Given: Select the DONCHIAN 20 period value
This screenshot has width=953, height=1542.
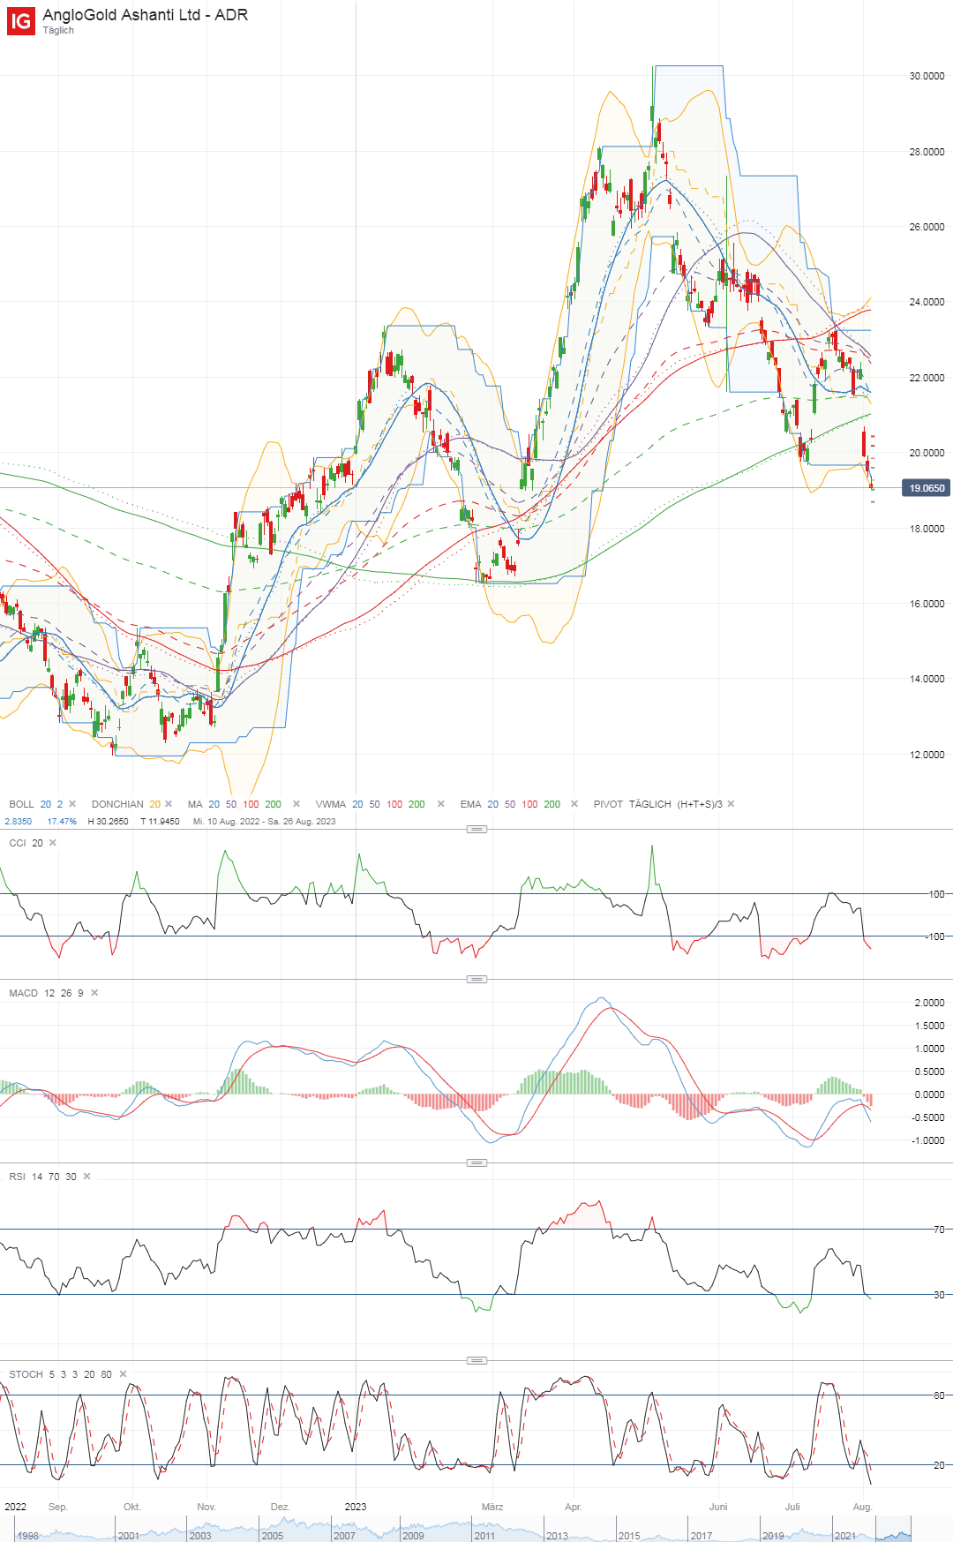Looking at the screenshot, I should click(x=155, y=804).
